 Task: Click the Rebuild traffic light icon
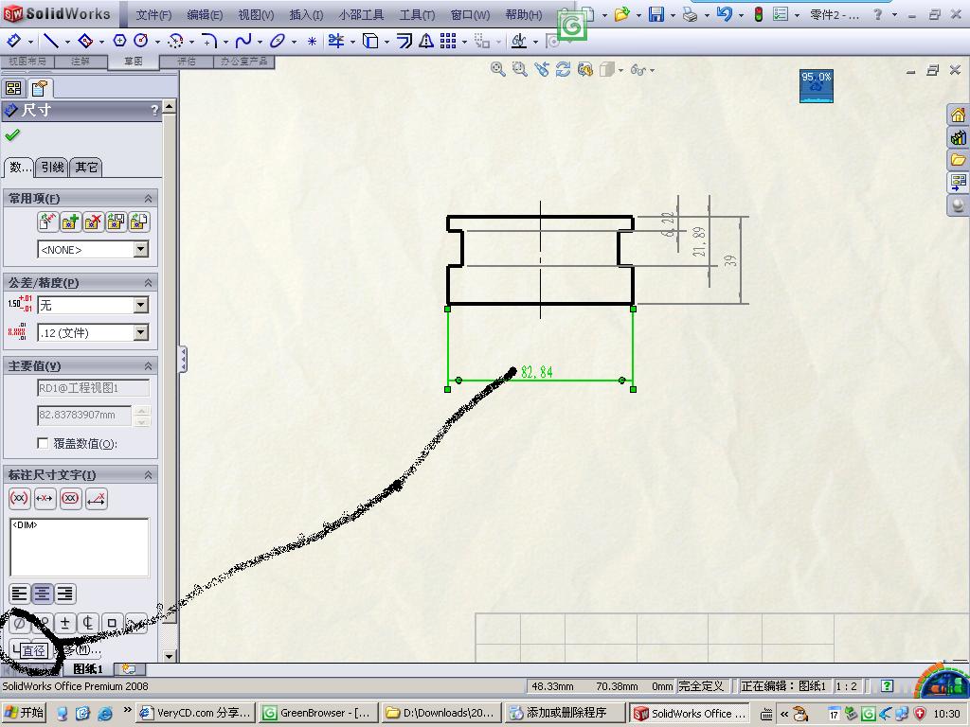coord(759,14)
